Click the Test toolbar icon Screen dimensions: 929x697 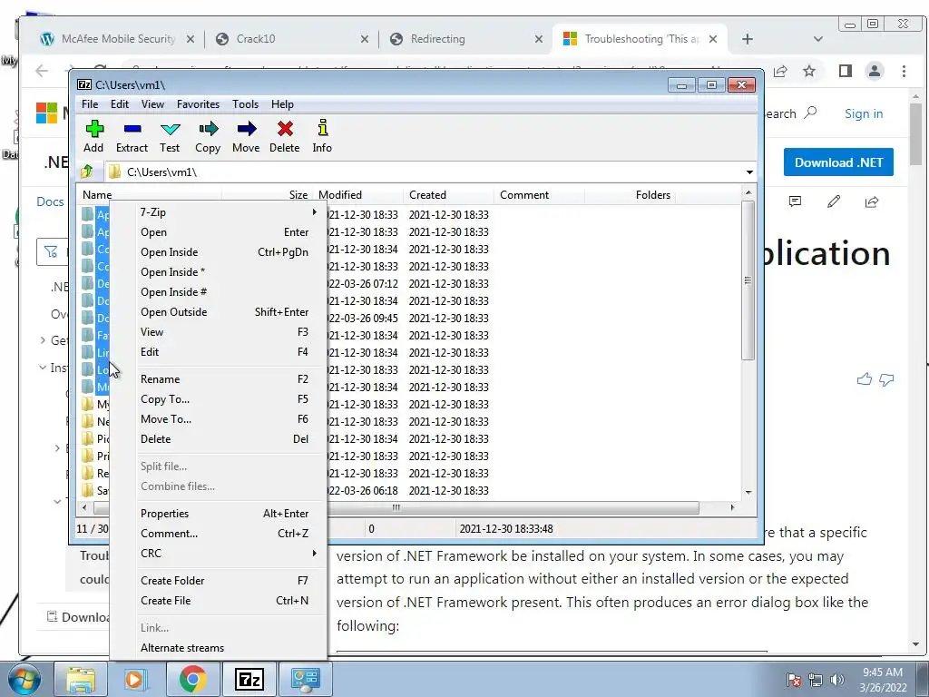[170, 136]
